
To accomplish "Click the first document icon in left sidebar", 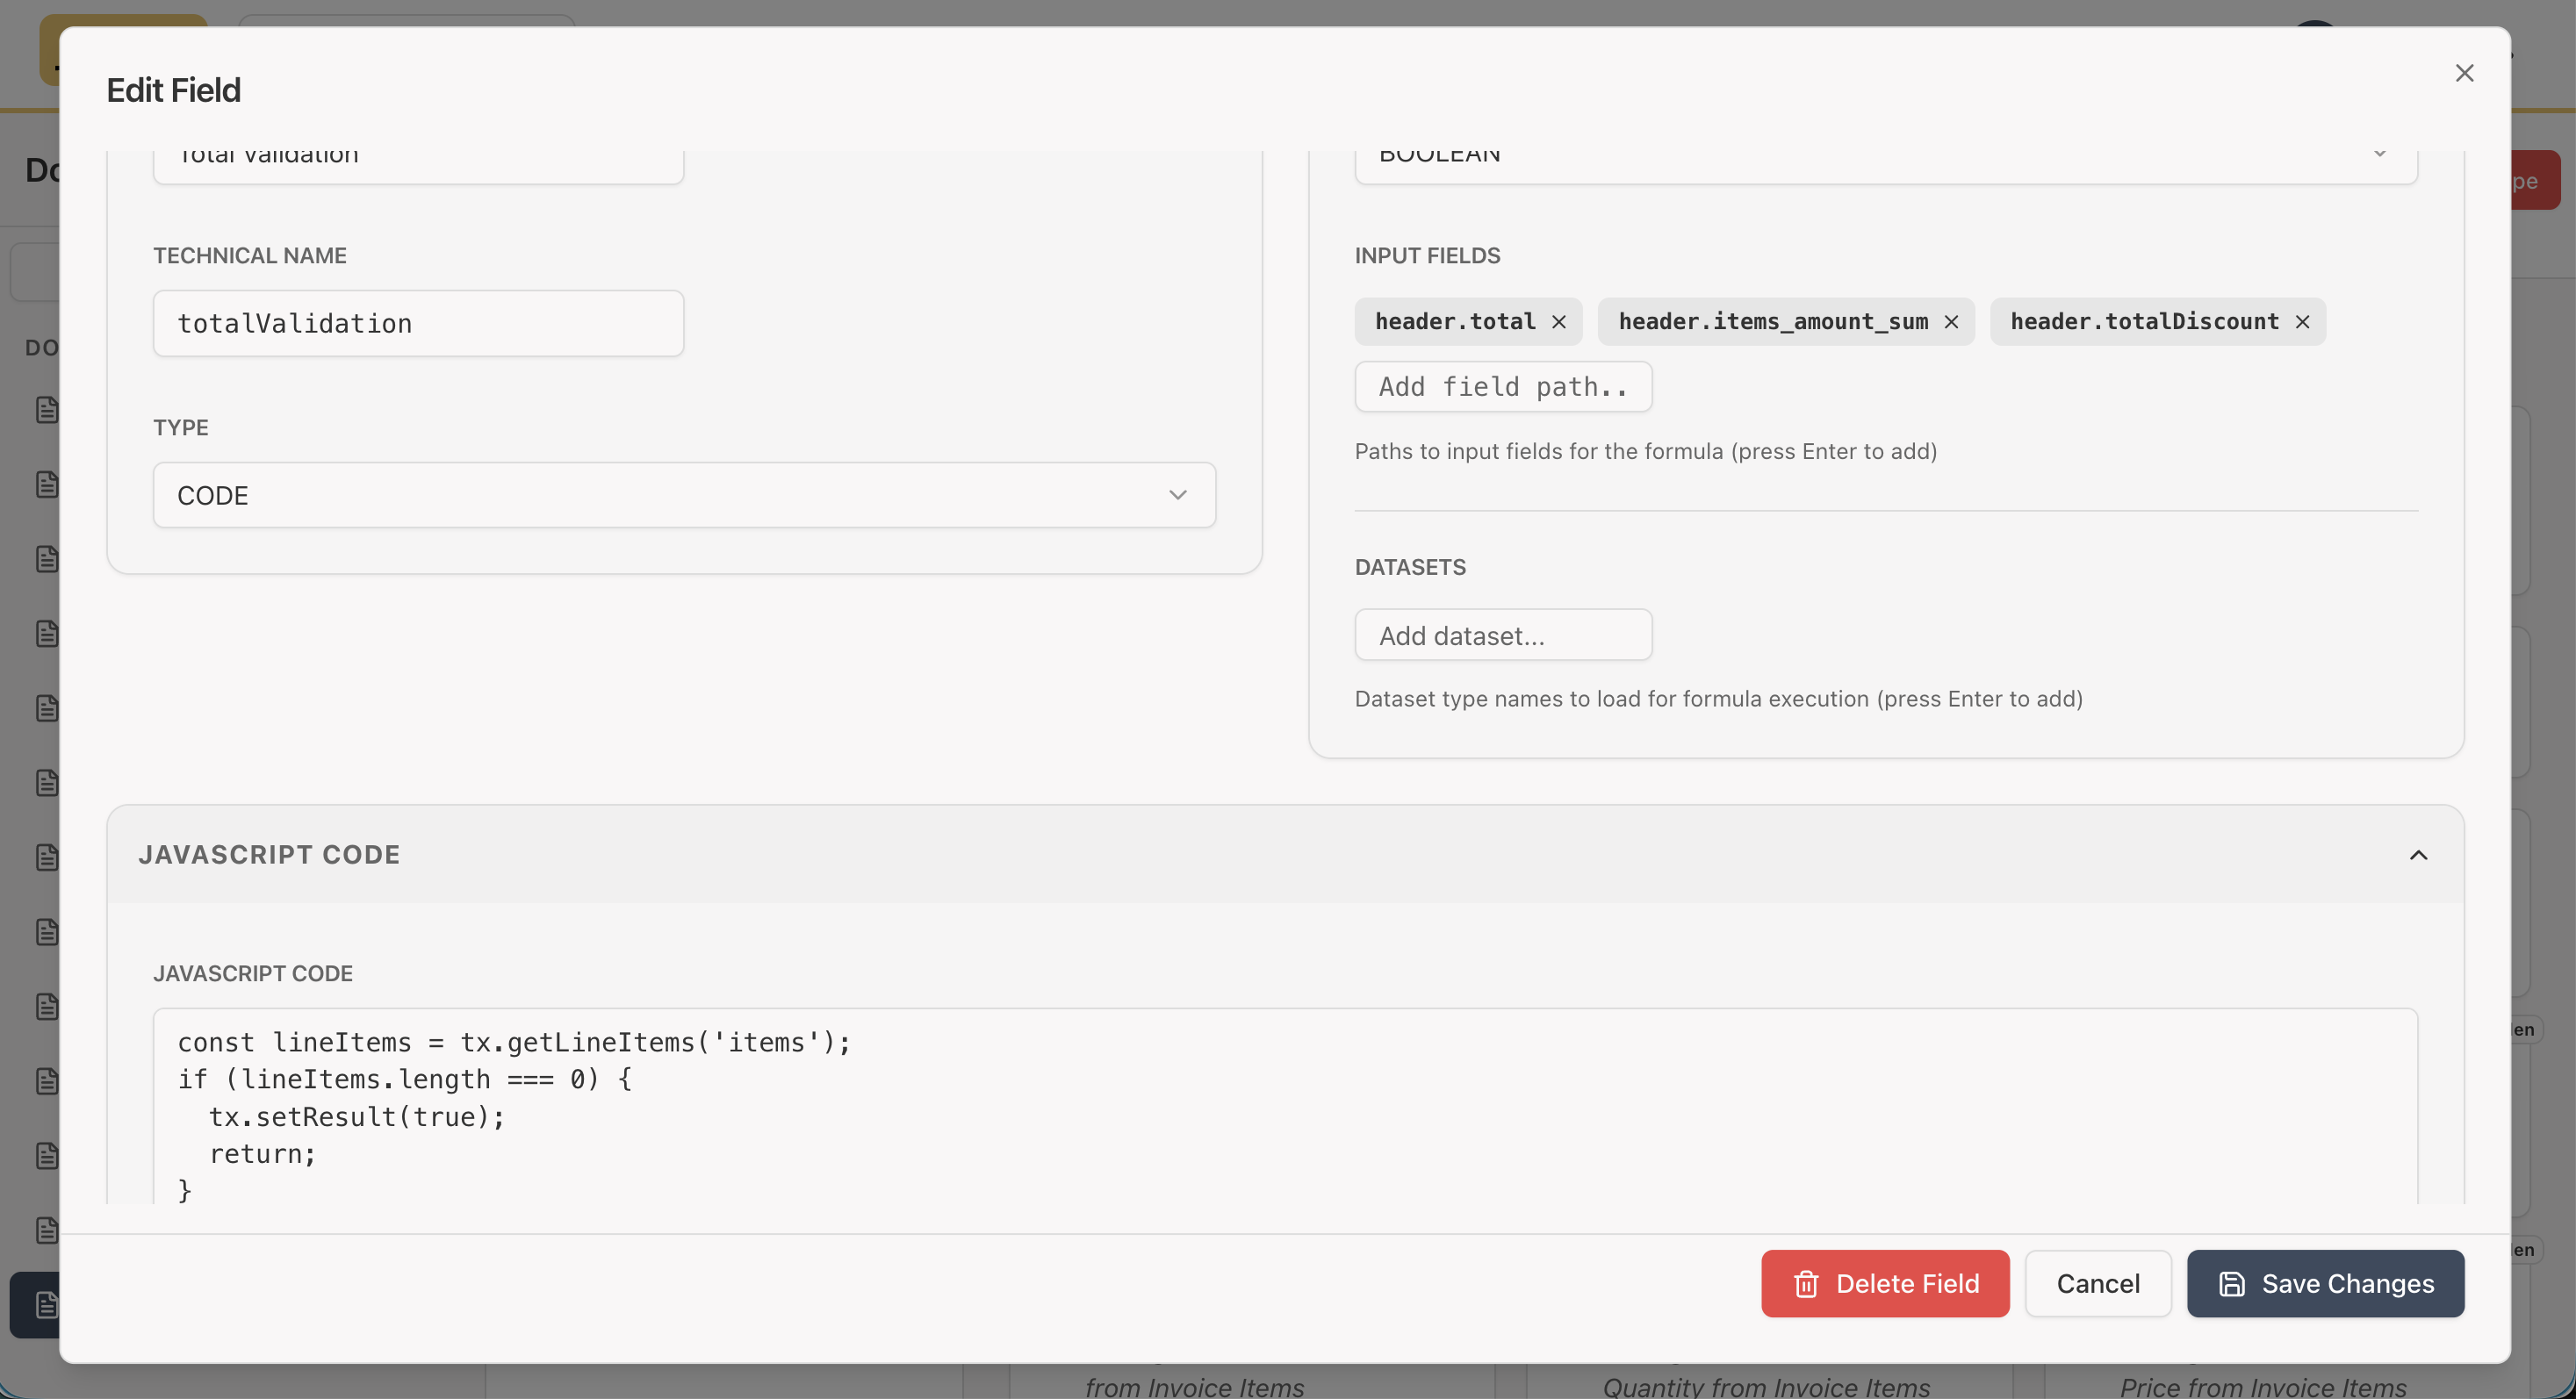I will [46, 410].
